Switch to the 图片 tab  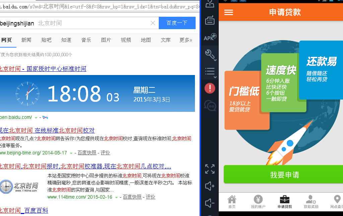click(x=106, y=40)
